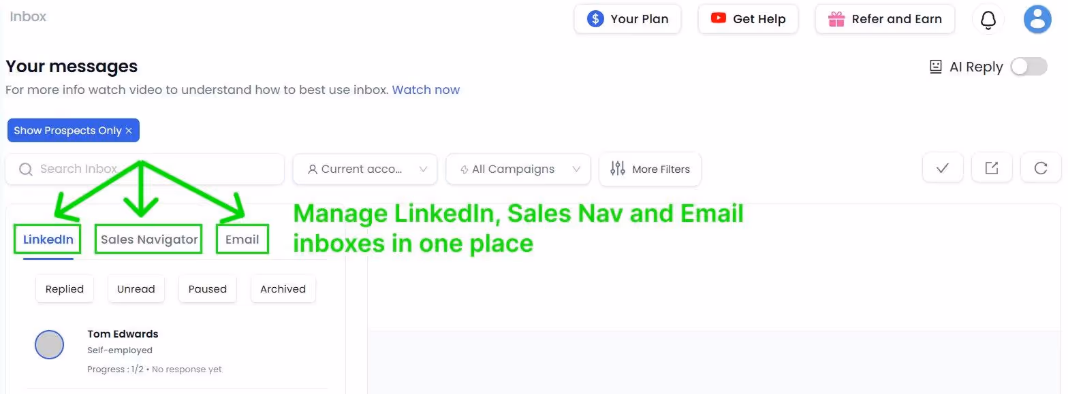The image size is (1068, 394).
Task: Click the refresh inbox icon
Action: point(1041,168)
